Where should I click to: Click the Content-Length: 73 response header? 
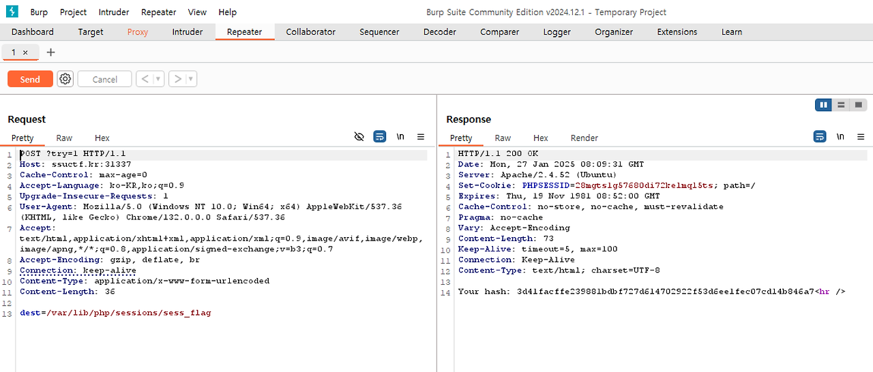point(506,238)
